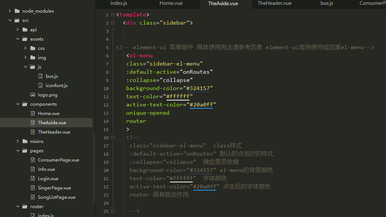Click the css folder icon
Image resolution: width=386 pixels, height=217 pixels.
point(33,48)
